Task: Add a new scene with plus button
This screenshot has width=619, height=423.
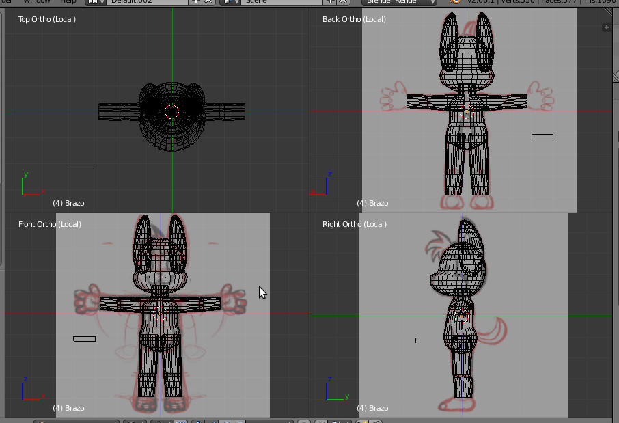Action: [x=331, y=1]
